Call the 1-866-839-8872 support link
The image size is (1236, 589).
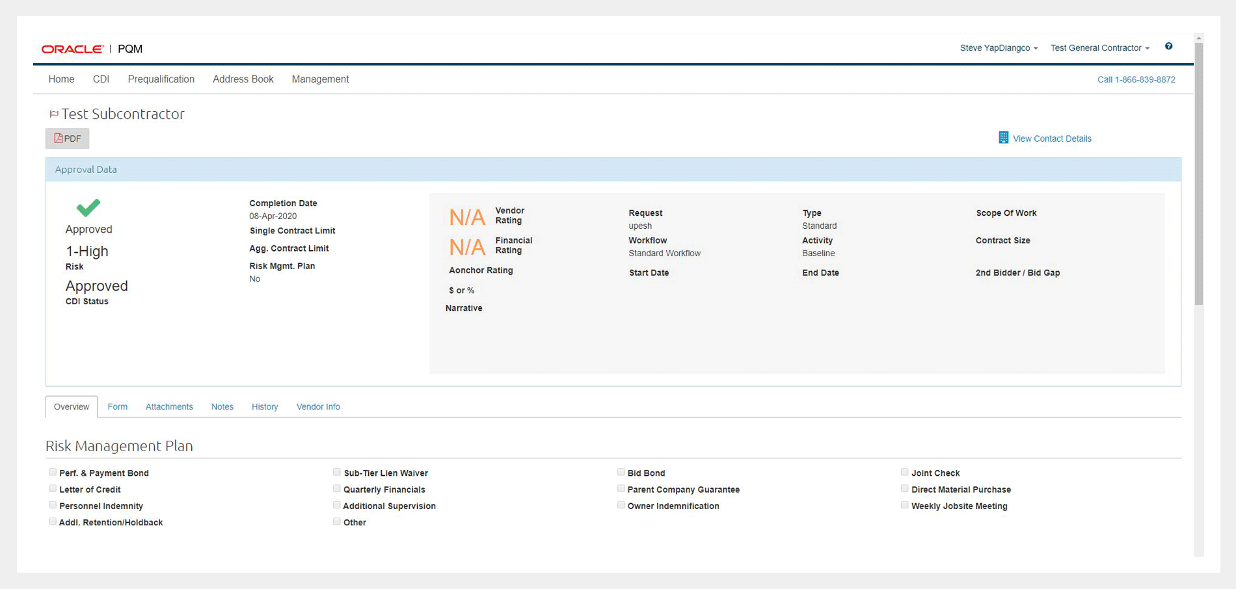(x=1136, y=79)
